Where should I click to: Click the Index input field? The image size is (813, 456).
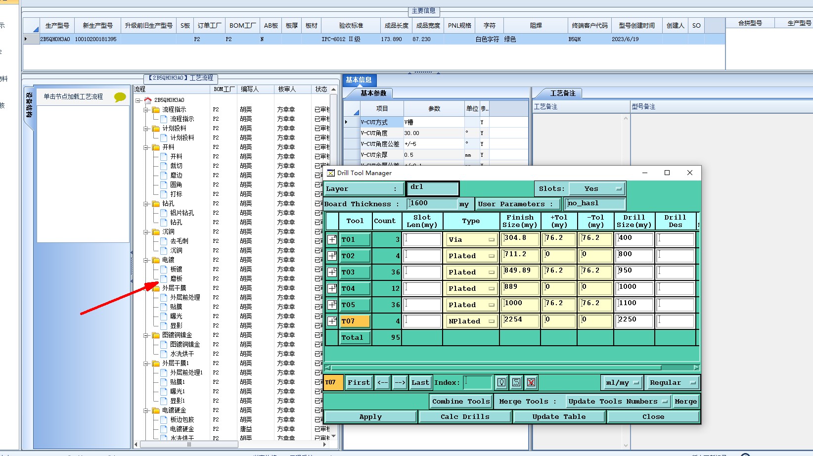478,383
